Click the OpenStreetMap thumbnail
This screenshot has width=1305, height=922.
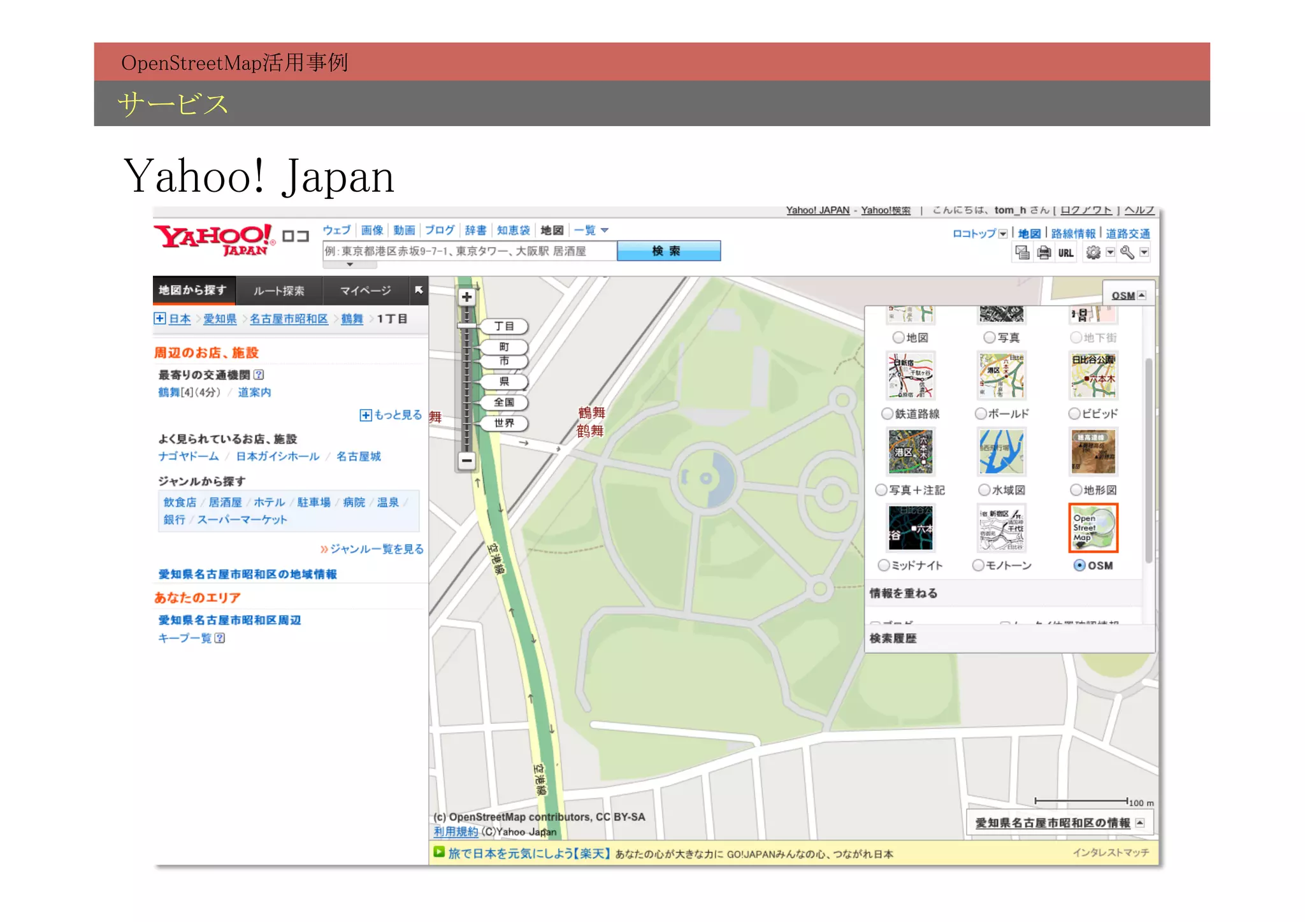[x=1093, y=528]
